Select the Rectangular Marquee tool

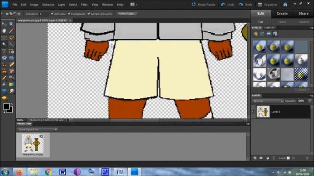(4, 38)
